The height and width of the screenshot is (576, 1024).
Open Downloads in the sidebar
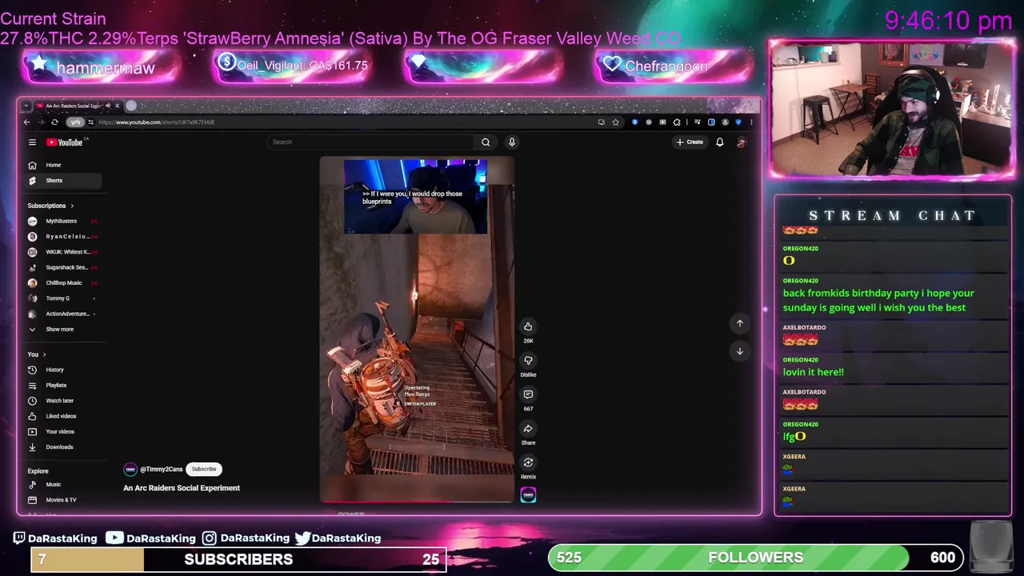pos(62,447)
